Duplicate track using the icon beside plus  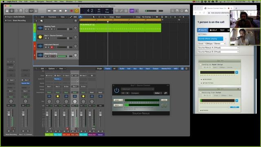click(x=42, y=21)
